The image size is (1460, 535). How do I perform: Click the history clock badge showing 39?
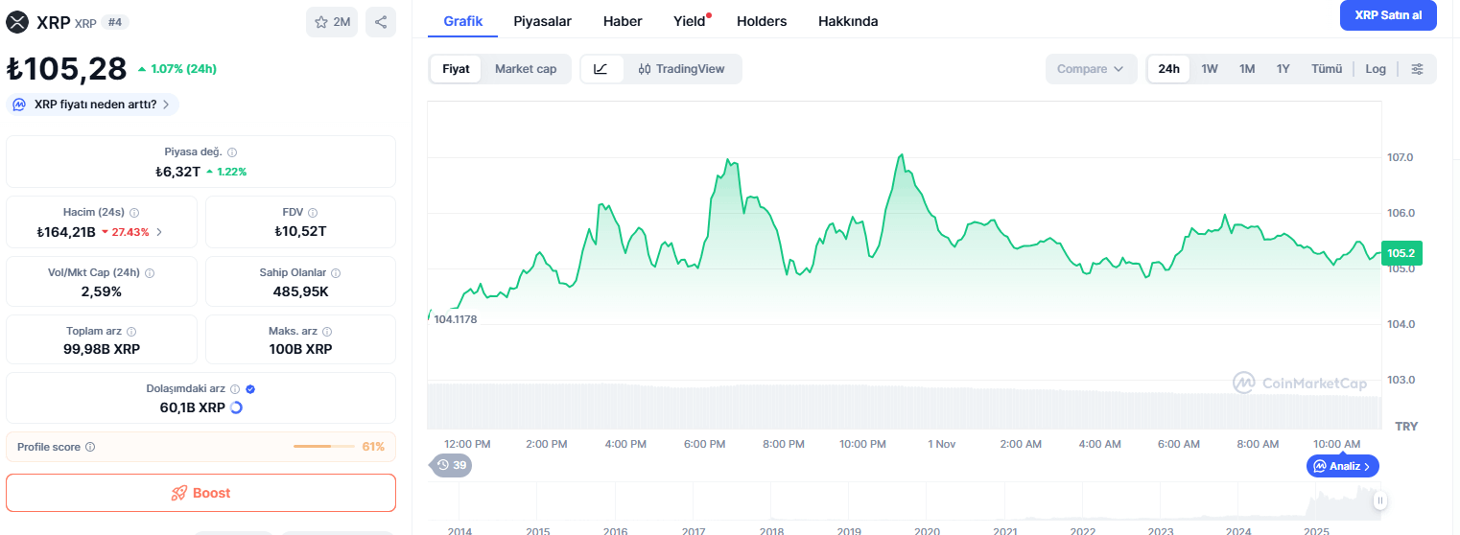pos(451,465)
